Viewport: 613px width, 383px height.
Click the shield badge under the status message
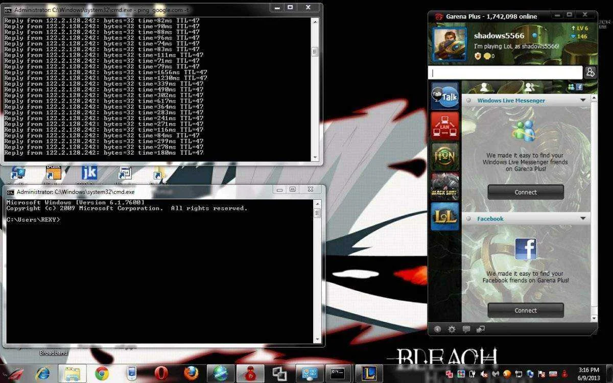point(478,56)
